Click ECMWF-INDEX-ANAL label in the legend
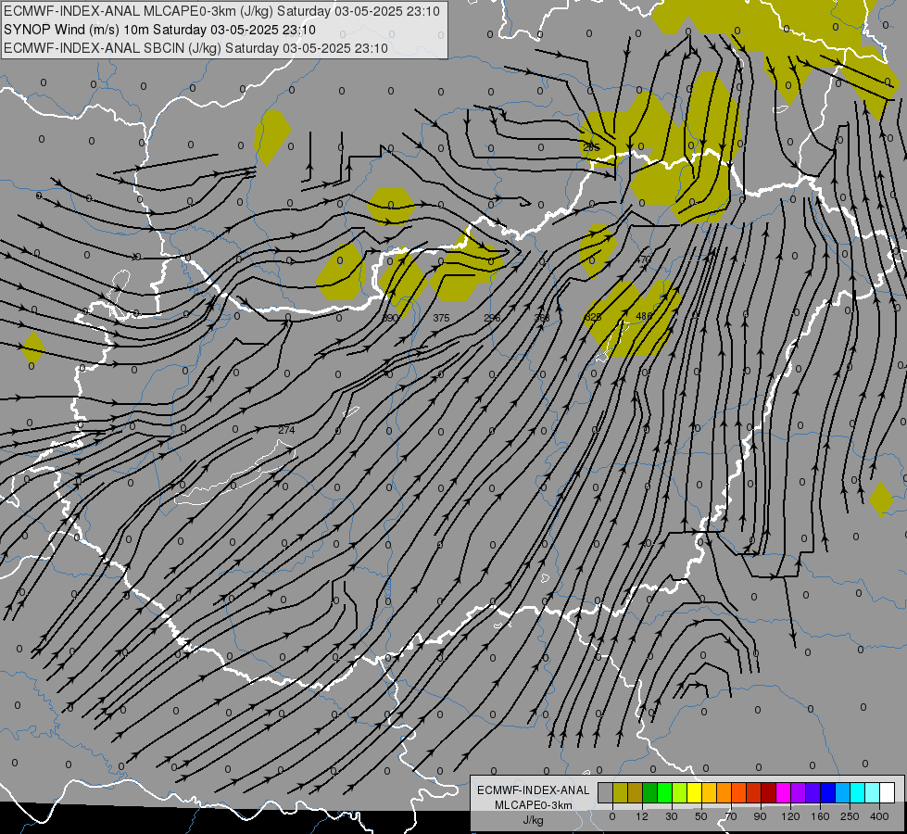Viewport: 907px width, 834px height. [534, 790]
